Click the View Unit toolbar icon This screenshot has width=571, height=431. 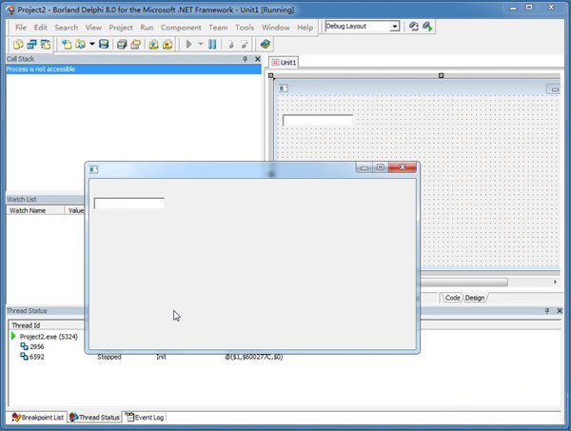point(18,45)
